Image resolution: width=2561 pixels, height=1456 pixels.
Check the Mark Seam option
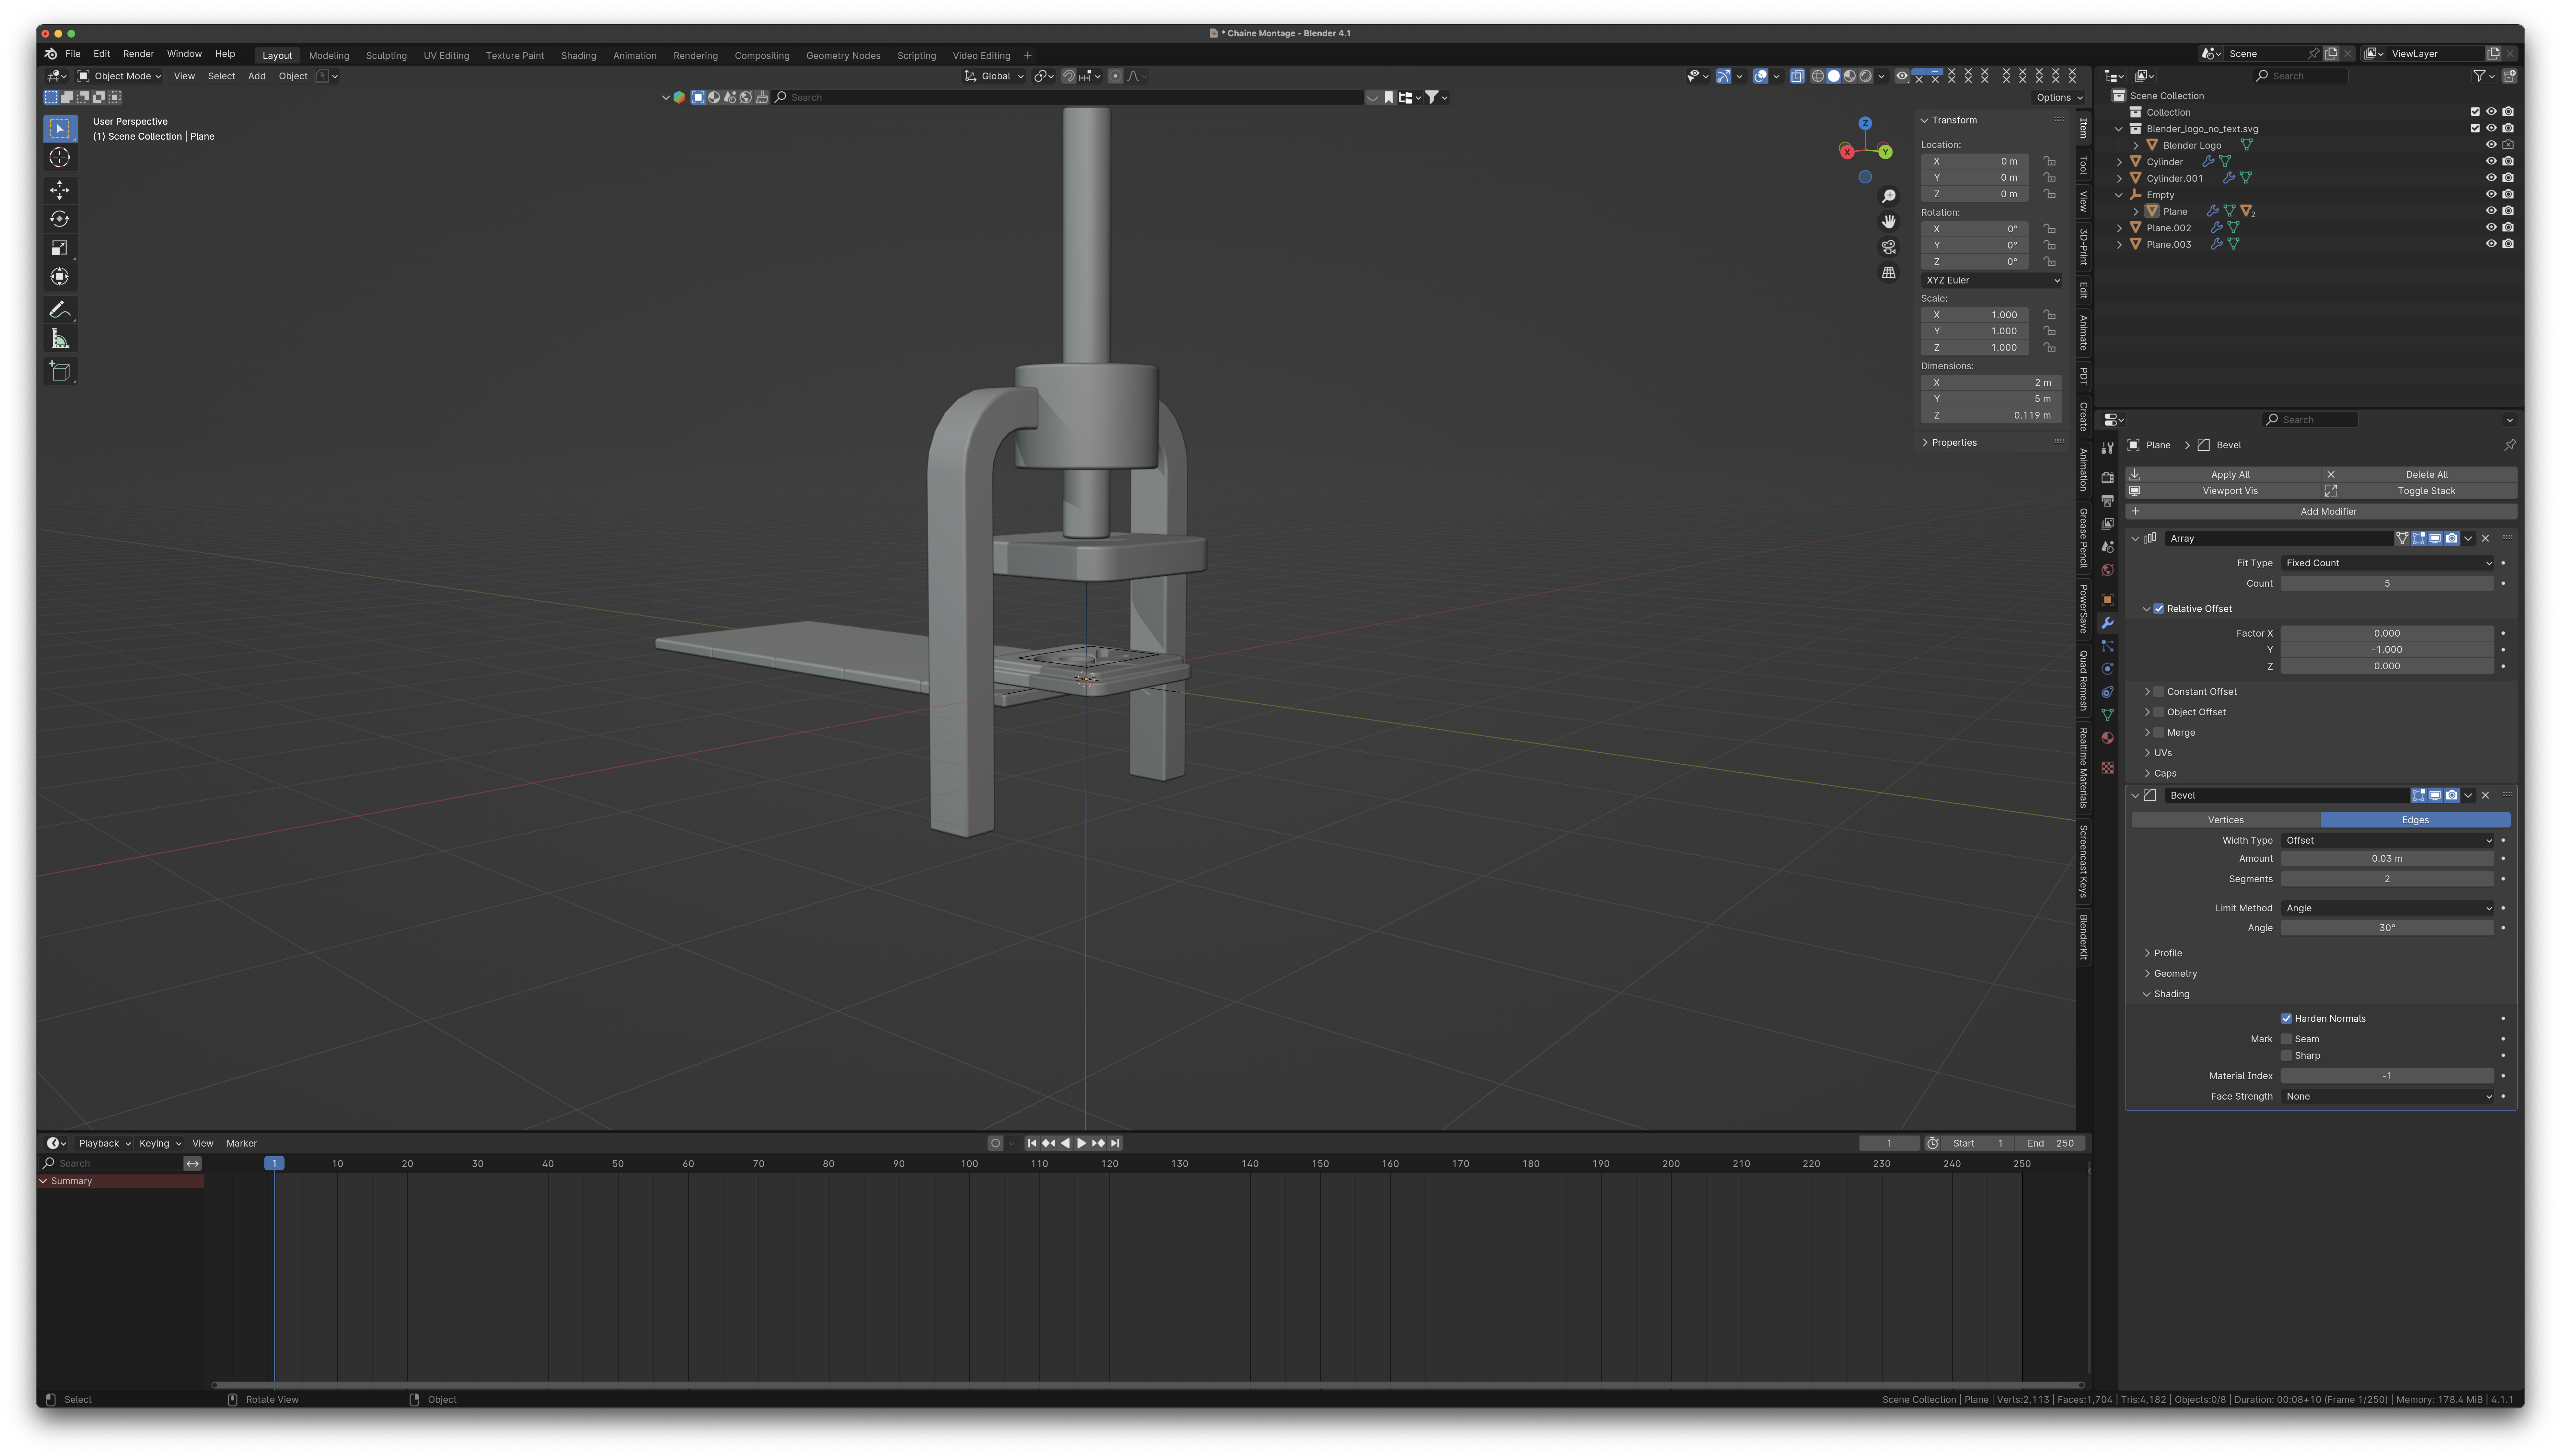click(2286, 1039)
